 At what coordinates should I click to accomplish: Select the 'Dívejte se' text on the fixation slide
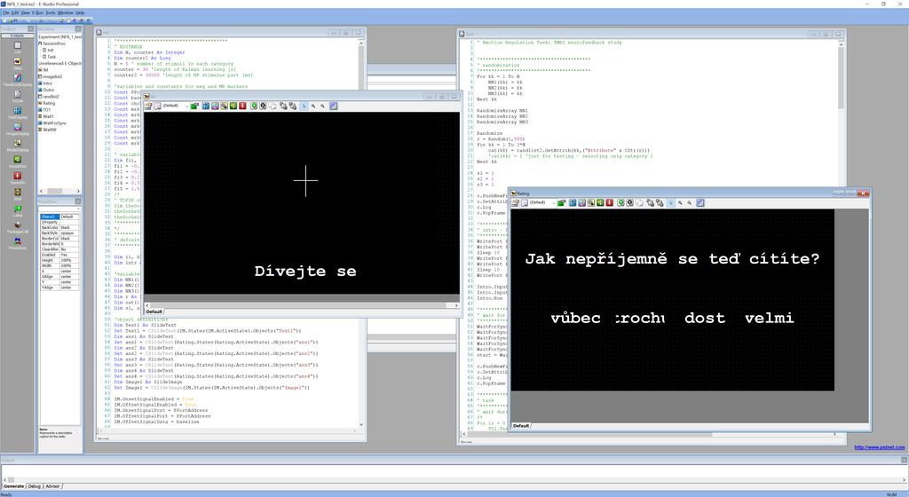[305, 271]
